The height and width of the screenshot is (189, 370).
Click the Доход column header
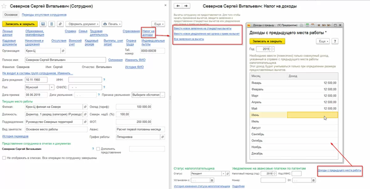(x=312, y=76)
